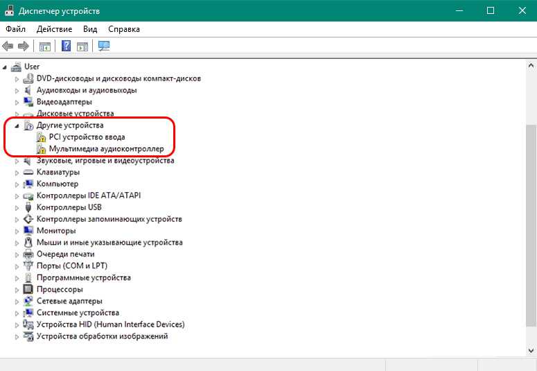Select 'Мыши и иные указывающие устройства' text

pyautogui.click(x=109, y=243)
